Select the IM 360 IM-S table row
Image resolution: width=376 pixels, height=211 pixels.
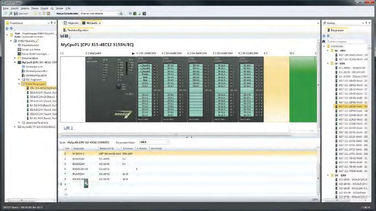189,154
